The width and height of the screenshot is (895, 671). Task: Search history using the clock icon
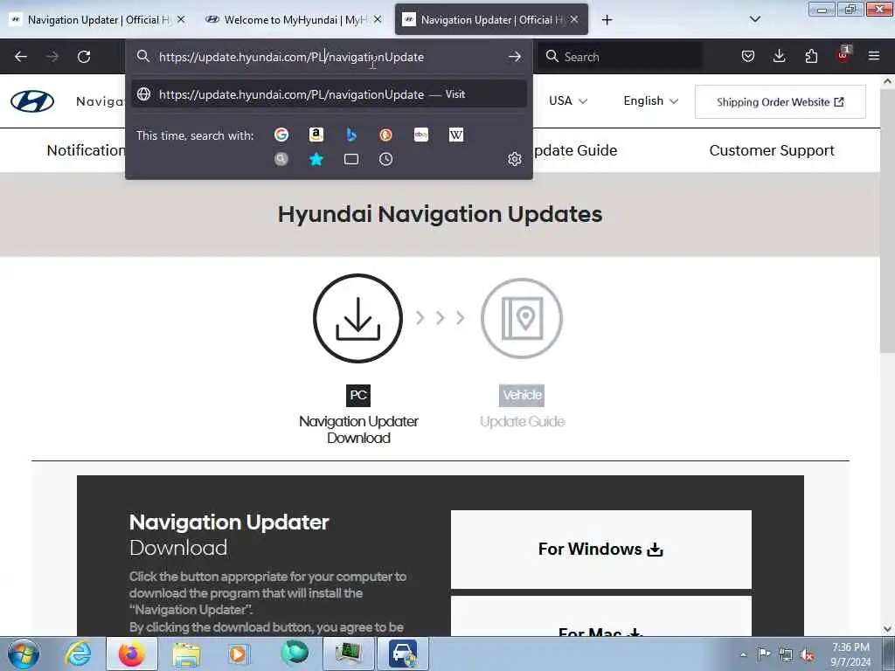(x=385, y=159)
